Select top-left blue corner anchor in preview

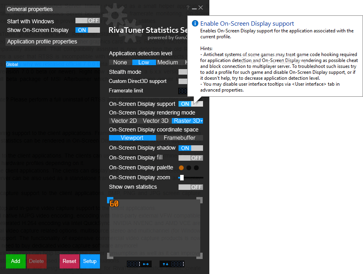110,200
